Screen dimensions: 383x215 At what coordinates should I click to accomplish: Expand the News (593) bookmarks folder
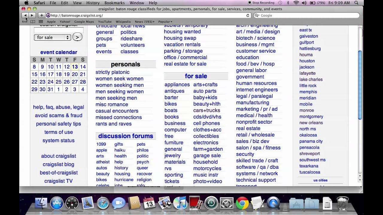click(x=145, y=21)
